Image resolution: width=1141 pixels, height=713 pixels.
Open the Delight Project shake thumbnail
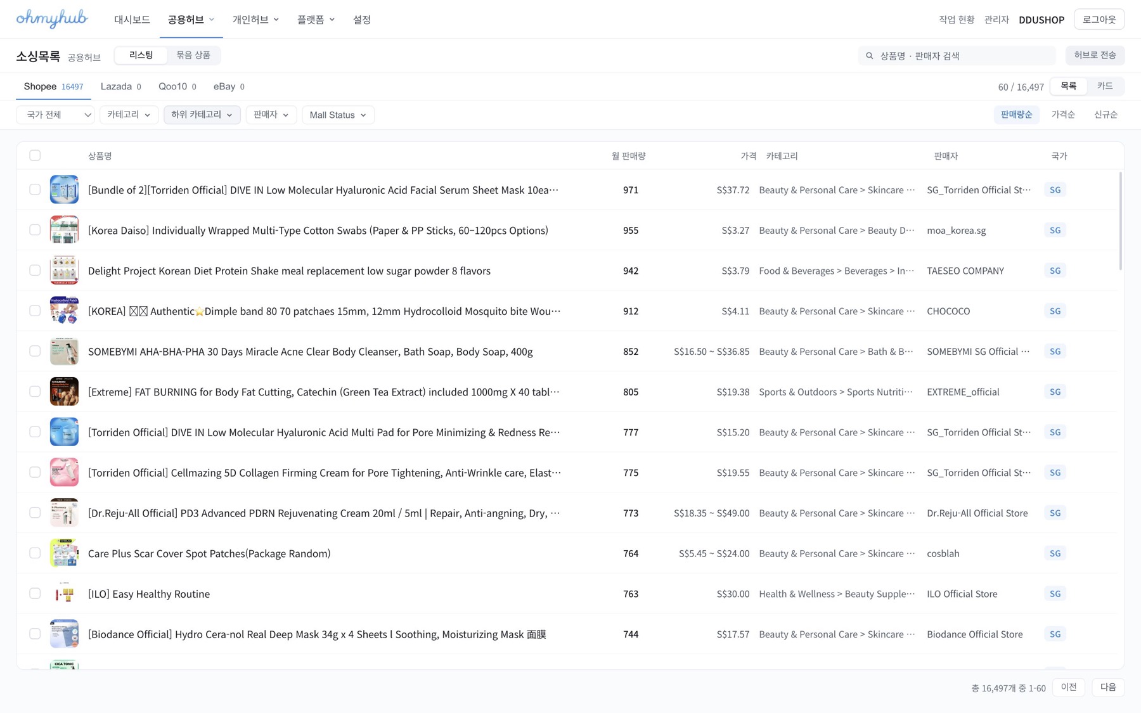[64, 271]
